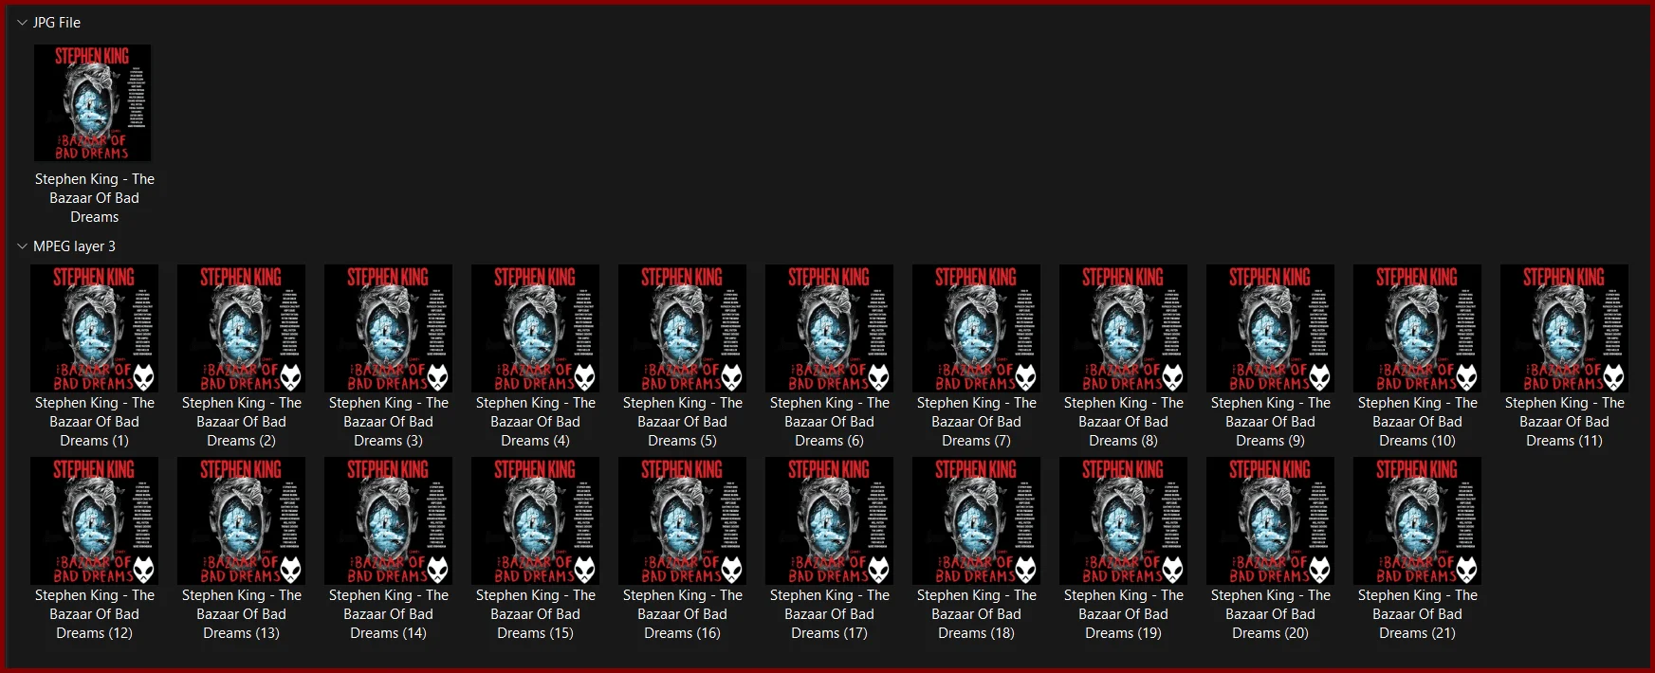Click file name ending in Dreams (4)
Viewport: 1655px width, 673px height.
(x=535, y=422)
